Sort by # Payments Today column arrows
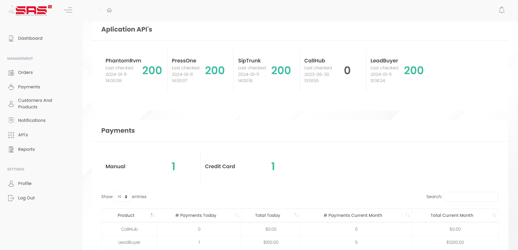518x250 pixels. coord(237,215)
